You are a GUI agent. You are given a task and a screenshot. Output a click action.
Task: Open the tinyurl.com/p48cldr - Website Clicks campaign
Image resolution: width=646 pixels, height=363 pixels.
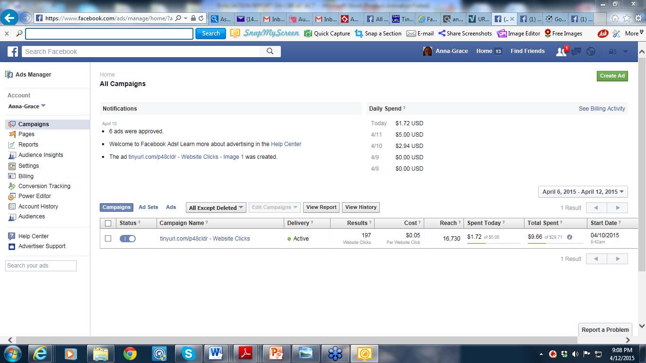point(205,239)
